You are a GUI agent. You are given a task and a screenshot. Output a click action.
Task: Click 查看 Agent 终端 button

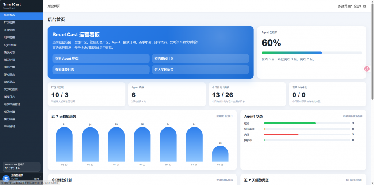pos(101,59)
